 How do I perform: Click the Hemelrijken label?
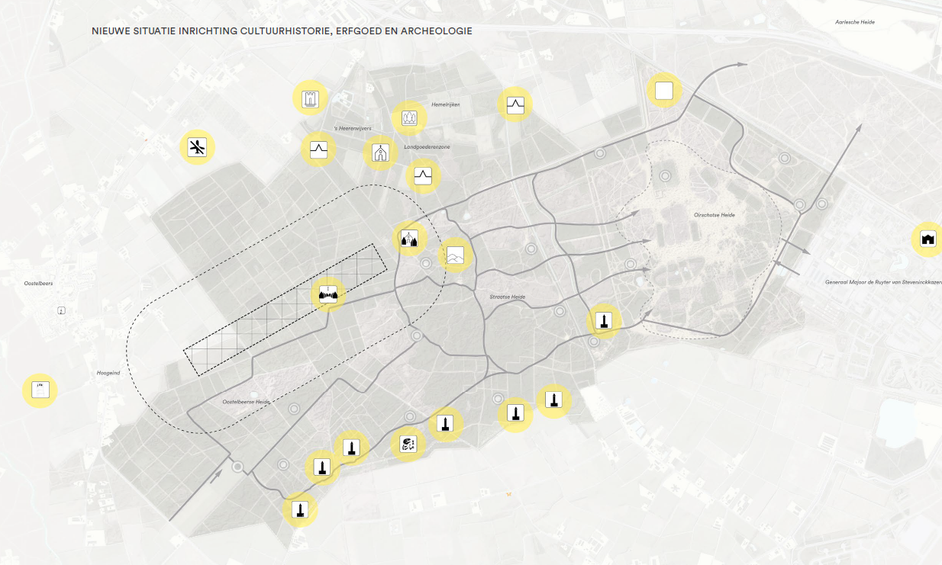(x=446, y=104)
